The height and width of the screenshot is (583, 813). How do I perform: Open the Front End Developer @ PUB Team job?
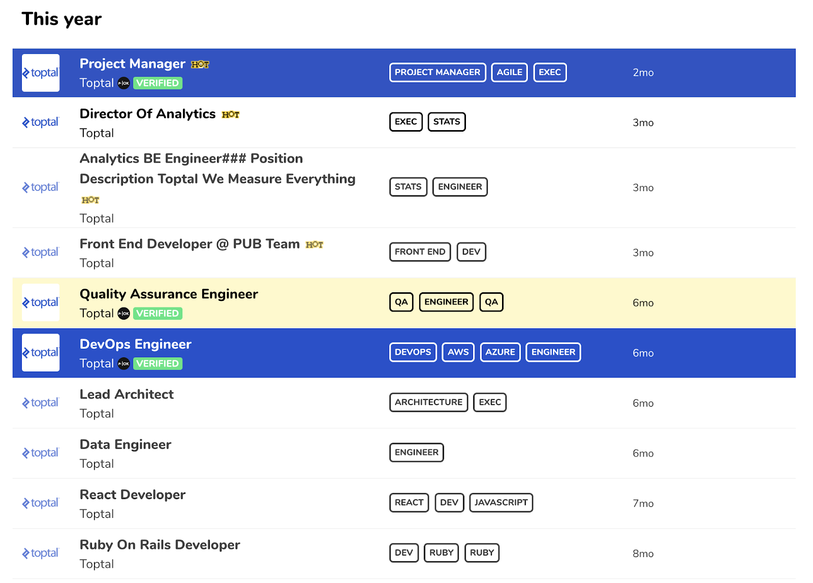point(190,244)
